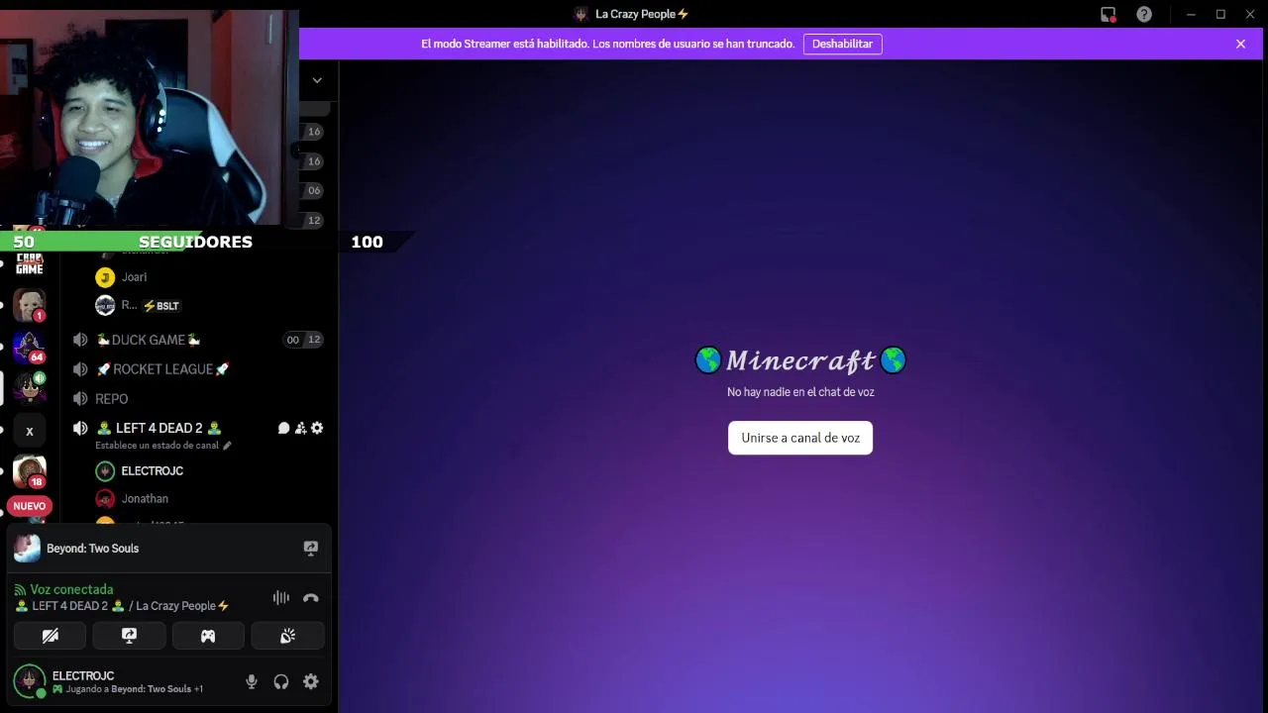Click the Minecraft channel title

pyautogui.click(x=800, y=360)
